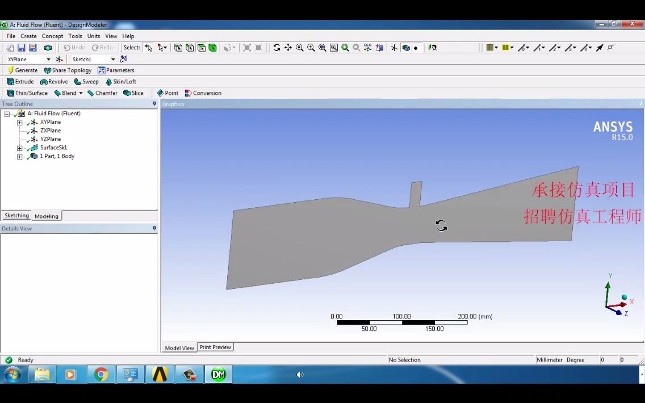Expand the SurfaceSk1 tree item

tap(19, 148)
